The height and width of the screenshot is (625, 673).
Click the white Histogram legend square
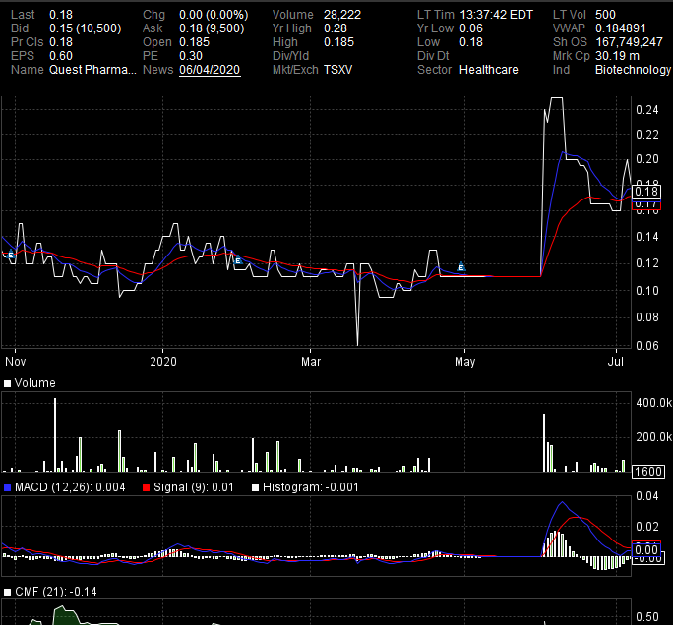click(x=256, y=487)
